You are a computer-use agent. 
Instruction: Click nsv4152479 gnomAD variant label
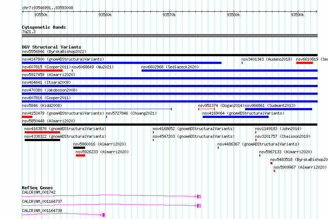click(x=63, y=113)
